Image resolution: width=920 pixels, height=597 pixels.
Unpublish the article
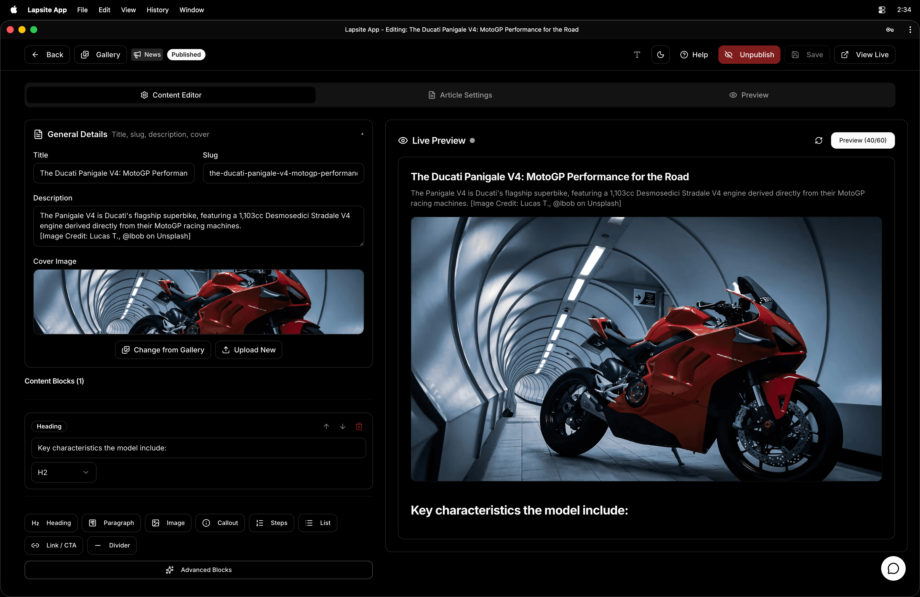coord(749,54)
